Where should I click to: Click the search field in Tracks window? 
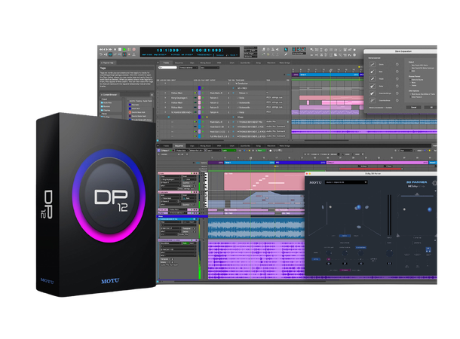168,68
